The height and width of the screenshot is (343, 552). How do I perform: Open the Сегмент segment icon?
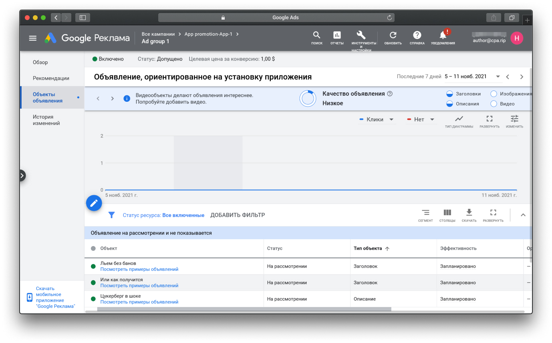pos(425,215)
